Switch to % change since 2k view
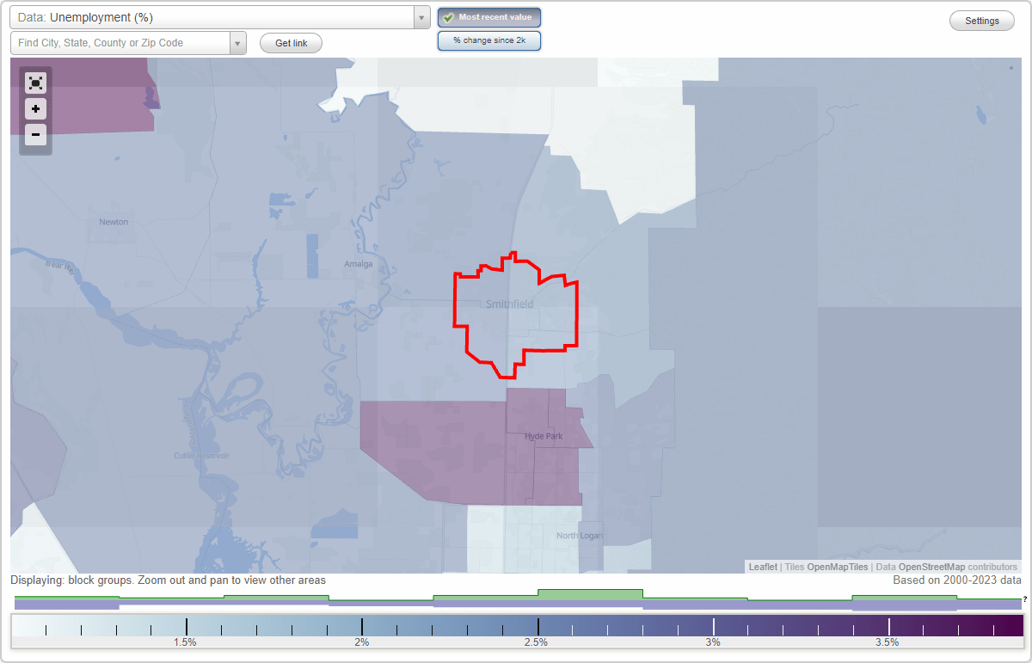Viewport: 1032px width, 663px height. click(x=489, y=40)
